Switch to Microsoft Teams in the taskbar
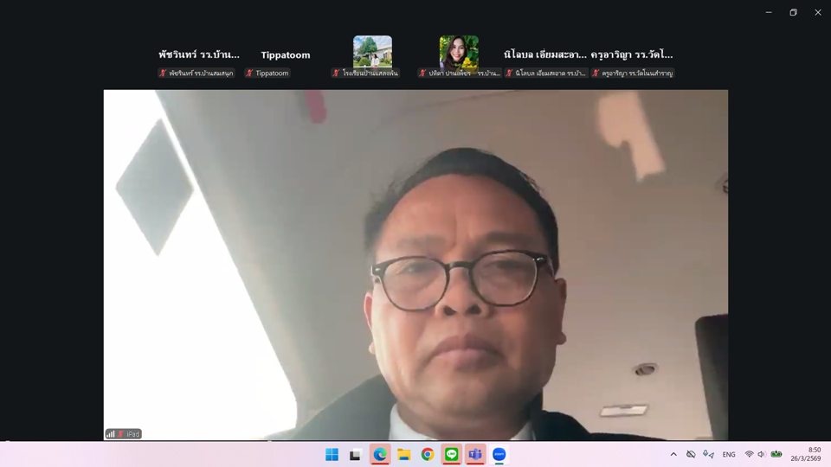Image resolution: width=831 pixels, height=467 pixels. click(475, 454)
